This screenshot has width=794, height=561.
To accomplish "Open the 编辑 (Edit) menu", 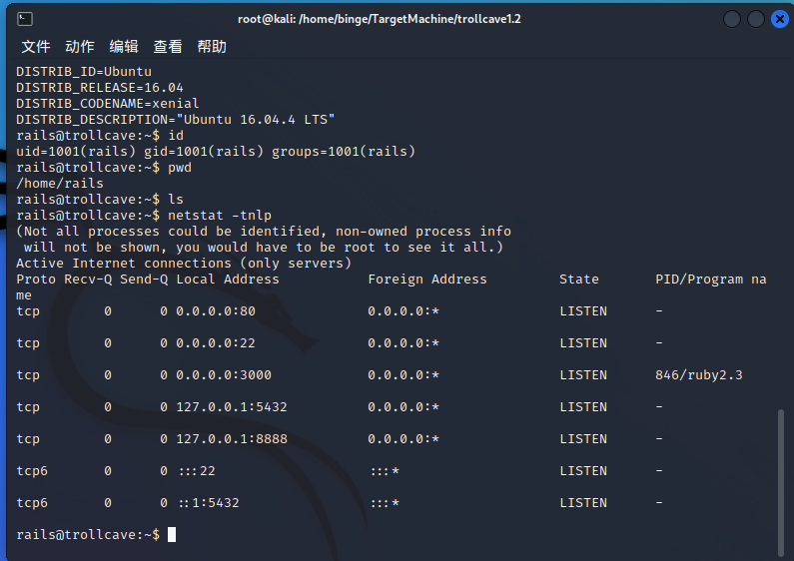I will point(124,47).
